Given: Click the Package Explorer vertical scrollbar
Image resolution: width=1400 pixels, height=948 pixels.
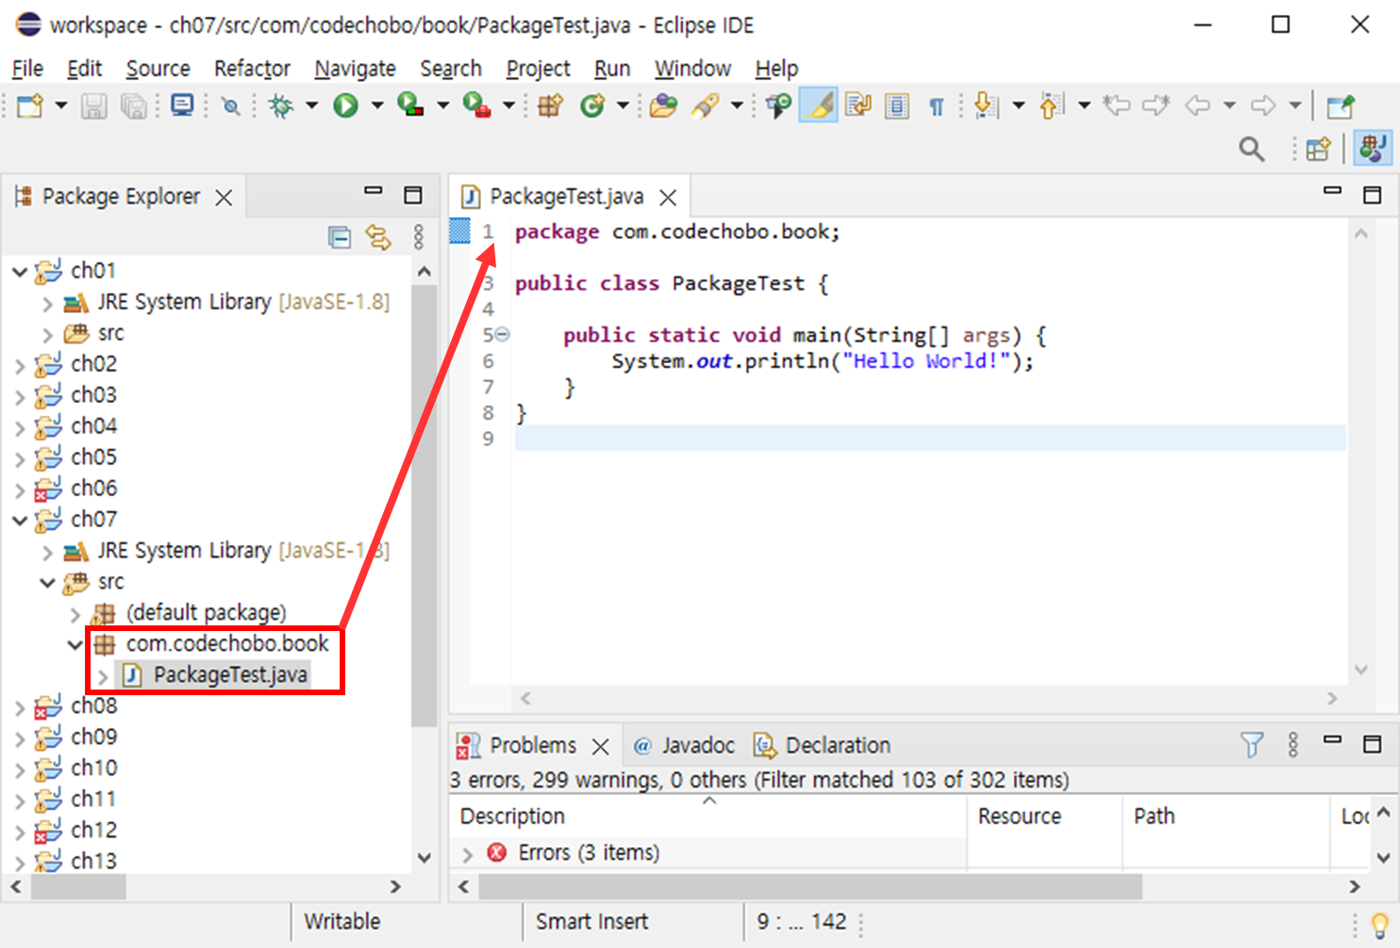Looking at the screenshot, I should click(424, 505).
